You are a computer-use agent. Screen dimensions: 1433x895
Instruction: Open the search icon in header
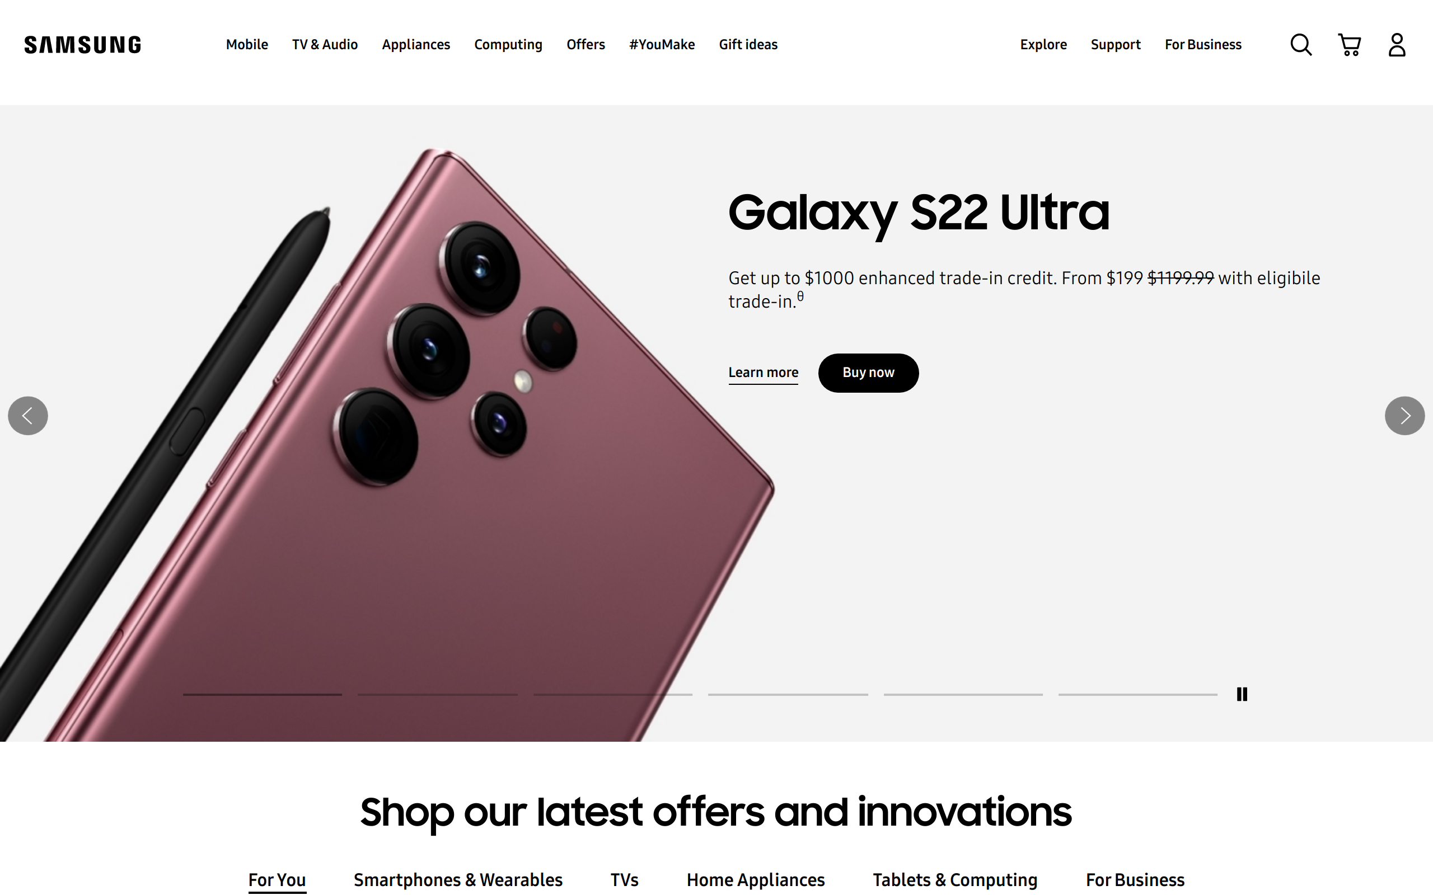[1301, 45]
